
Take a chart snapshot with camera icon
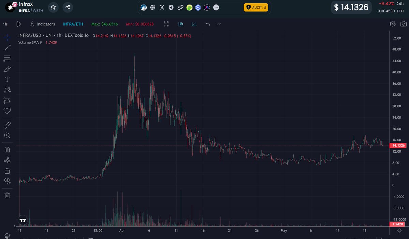(x=404, y=24)
